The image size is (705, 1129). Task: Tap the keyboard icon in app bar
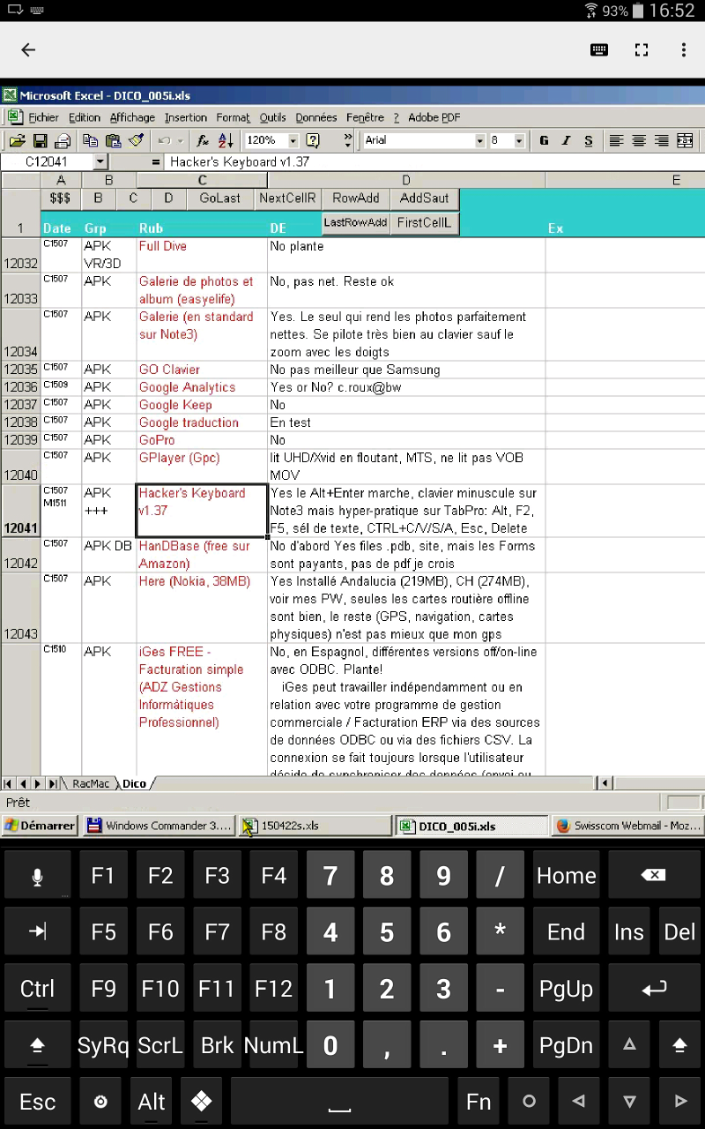point(599,50)
